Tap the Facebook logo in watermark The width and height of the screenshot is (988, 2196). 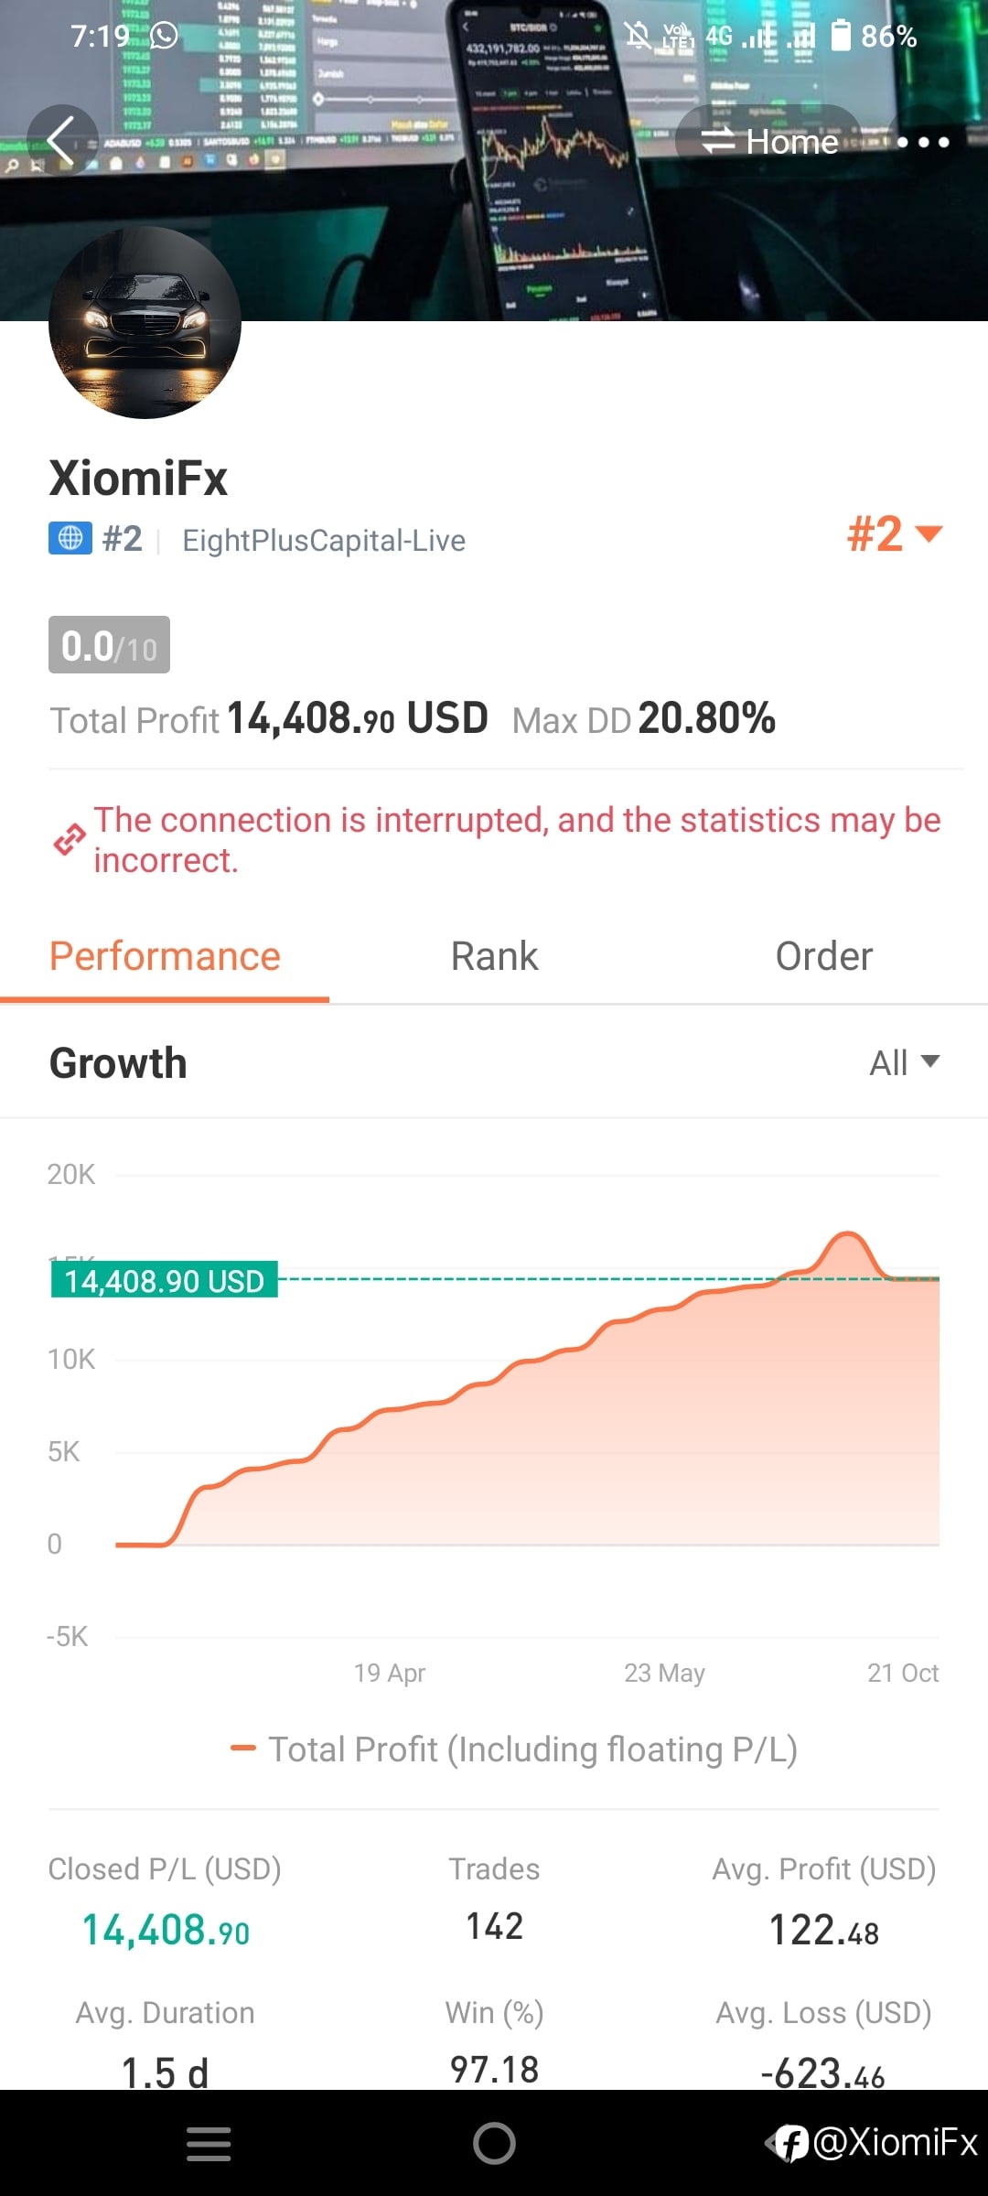(790, 2143)
